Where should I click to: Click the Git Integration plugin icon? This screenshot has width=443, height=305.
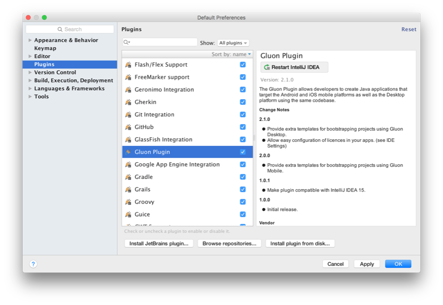pos(128,114)
